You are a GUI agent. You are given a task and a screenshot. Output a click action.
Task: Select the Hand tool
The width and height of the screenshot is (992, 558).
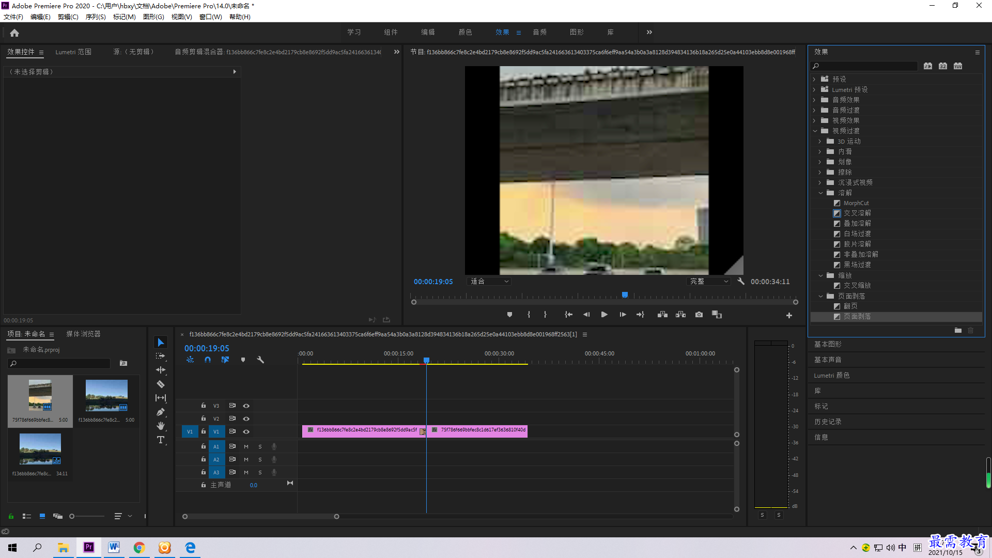[x=161, y=426]
